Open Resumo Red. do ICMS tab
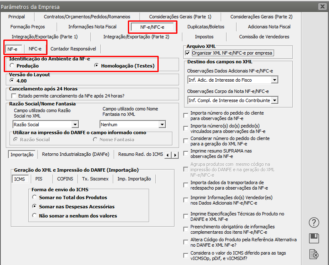 click(x=140, y=154)
